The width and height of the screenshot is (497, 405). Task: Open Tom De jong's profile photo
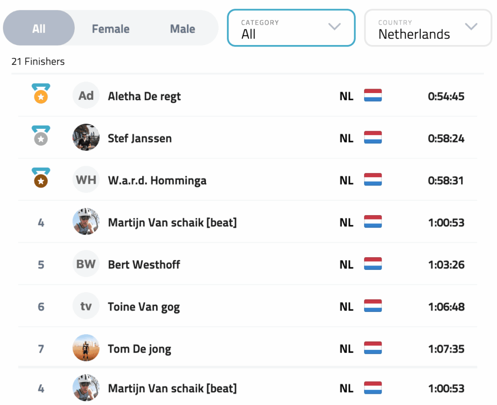coord(86,348)
